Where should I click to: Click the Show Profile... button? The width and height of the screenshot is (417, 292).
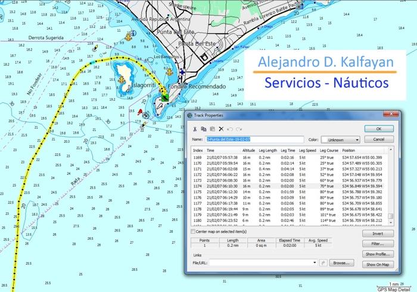tap(378, 254)
